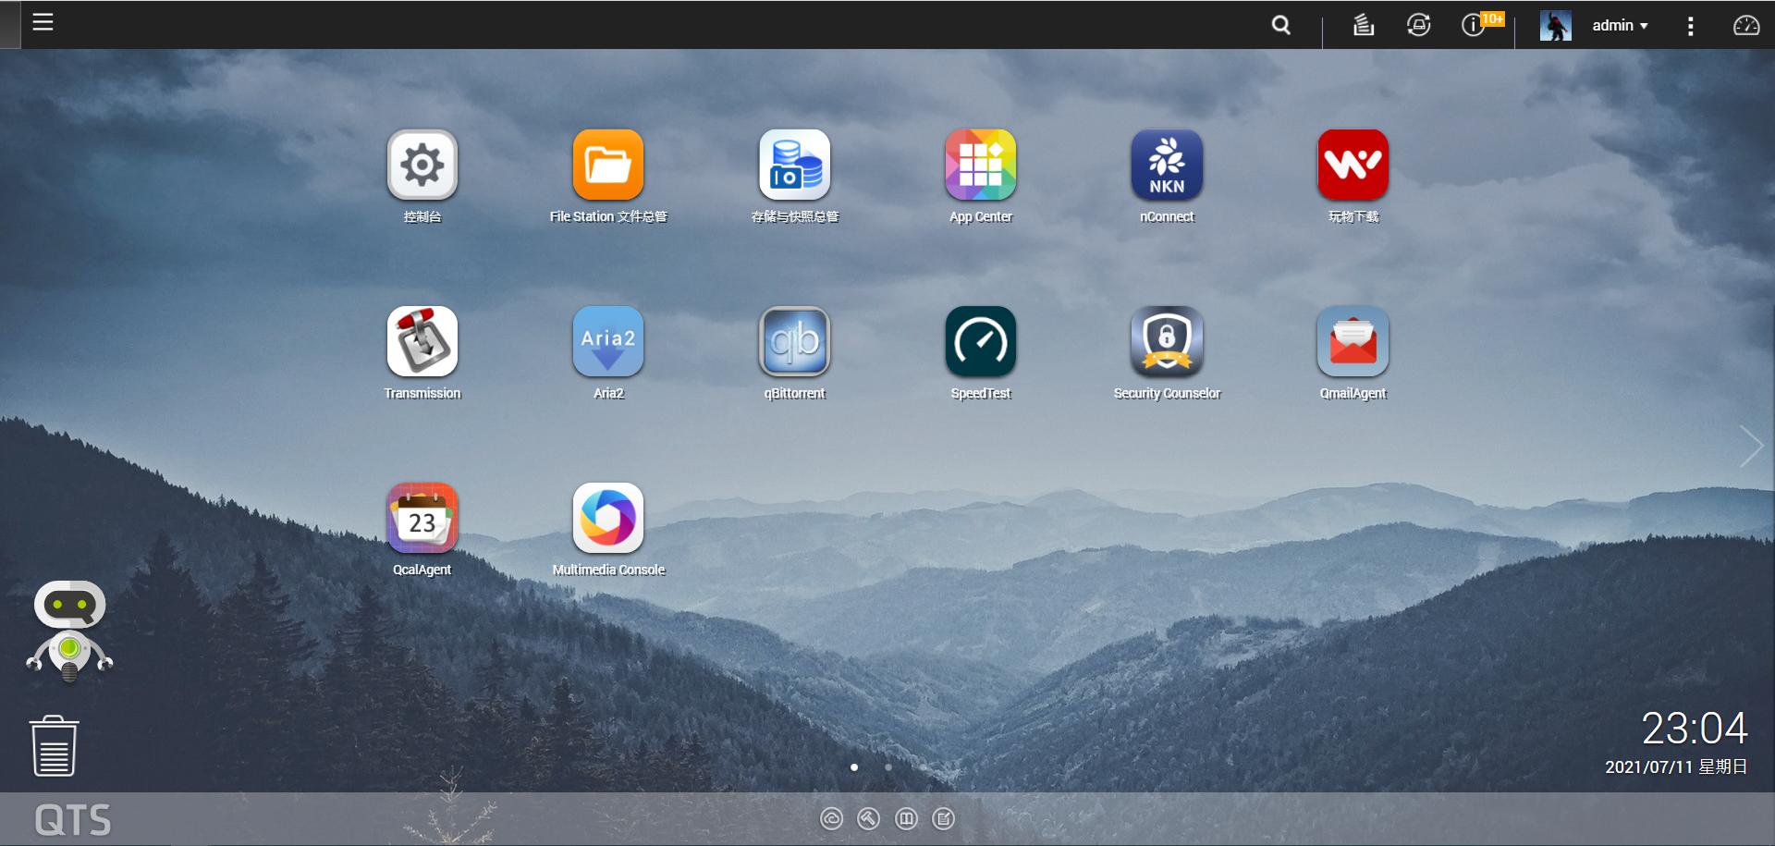This screenshot has height=846, width=1775.
Task: Open QcalAgent calendar app
Action: [x=422, y=519]
